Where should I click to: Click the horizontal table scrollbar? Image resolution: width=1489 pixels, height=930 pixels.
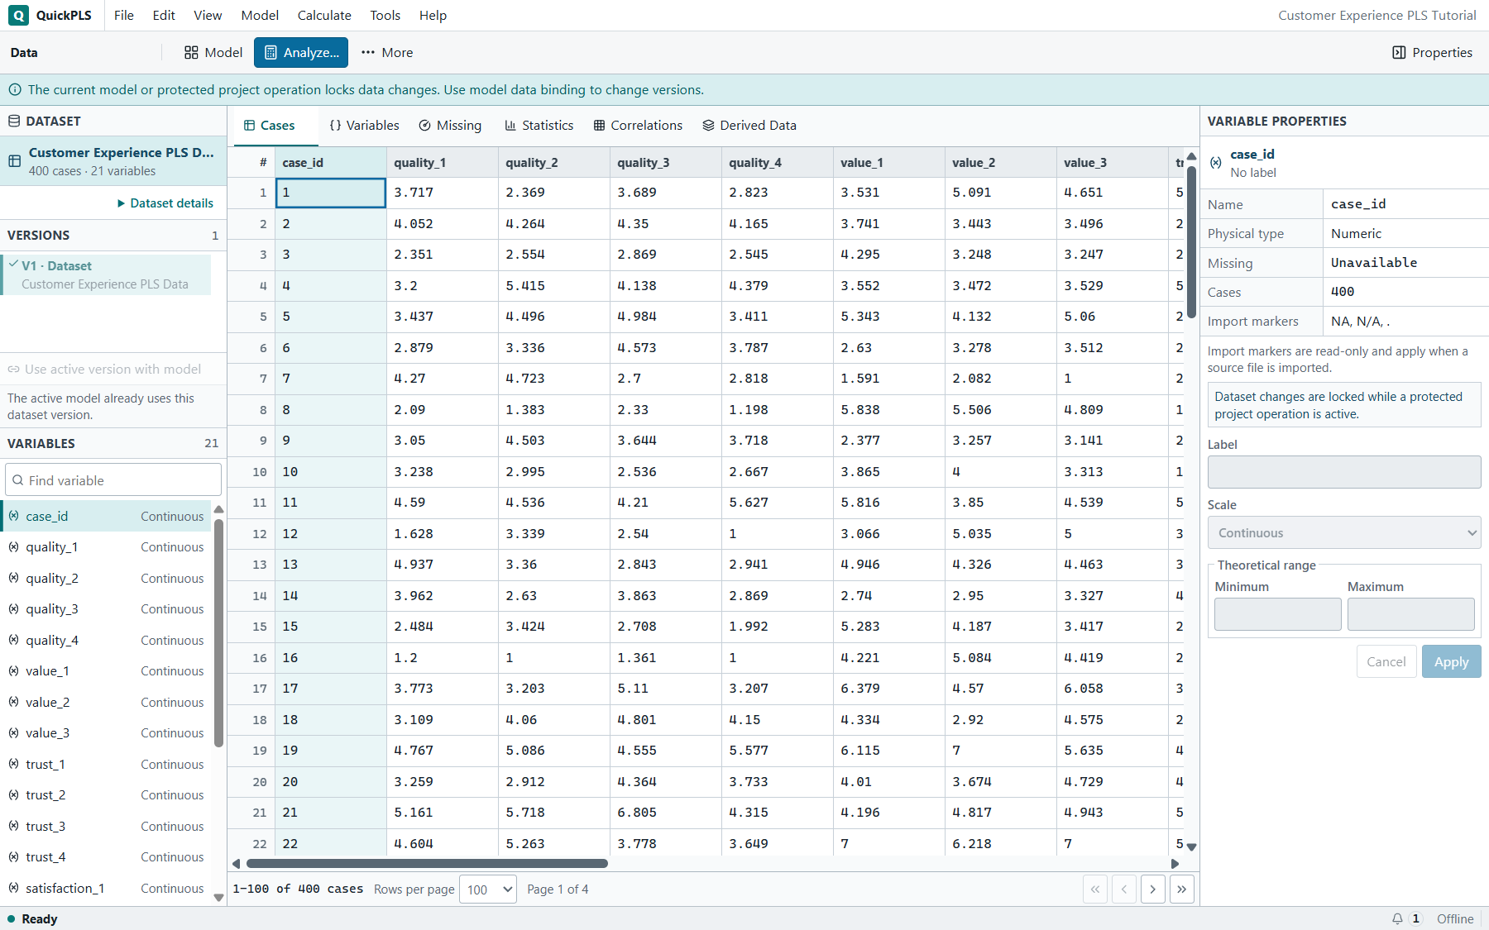pyautogui.click(x=428, y=863)
